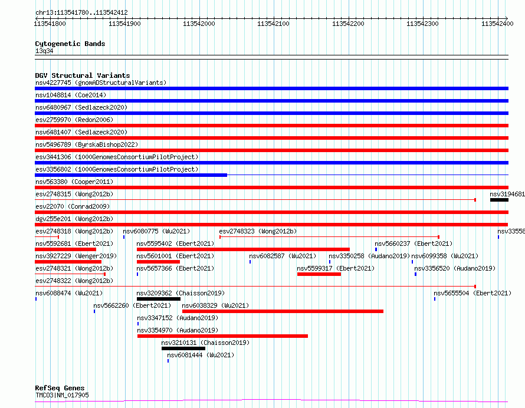Select the esv2748323 (Wong2012b) label
This screenshot has width=525, height=408.
click(258, 231)
